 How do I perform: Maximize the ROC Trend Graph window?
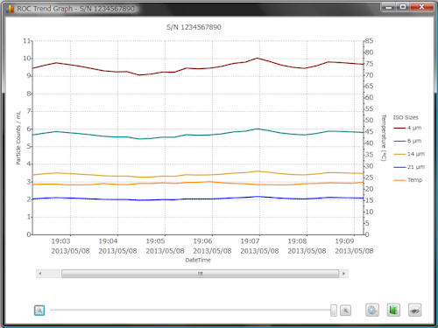click(403, 7)
